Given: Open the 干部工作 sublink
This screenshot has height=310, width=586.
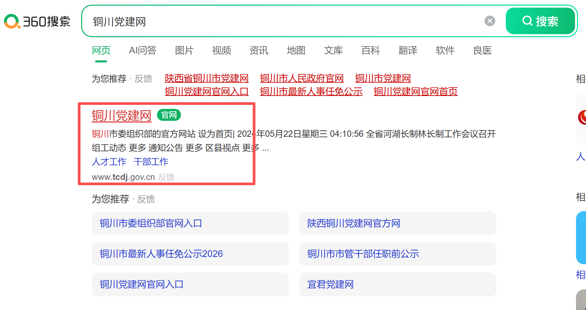Looking at the screenshot, I should (x=151, y=162).
